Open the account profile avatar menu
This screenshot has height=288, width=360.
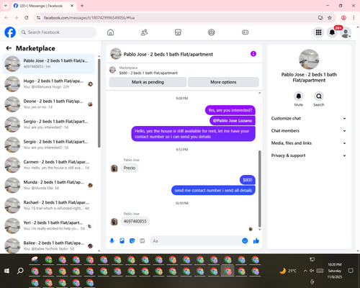pyautogui.click(x=346, y=32)
